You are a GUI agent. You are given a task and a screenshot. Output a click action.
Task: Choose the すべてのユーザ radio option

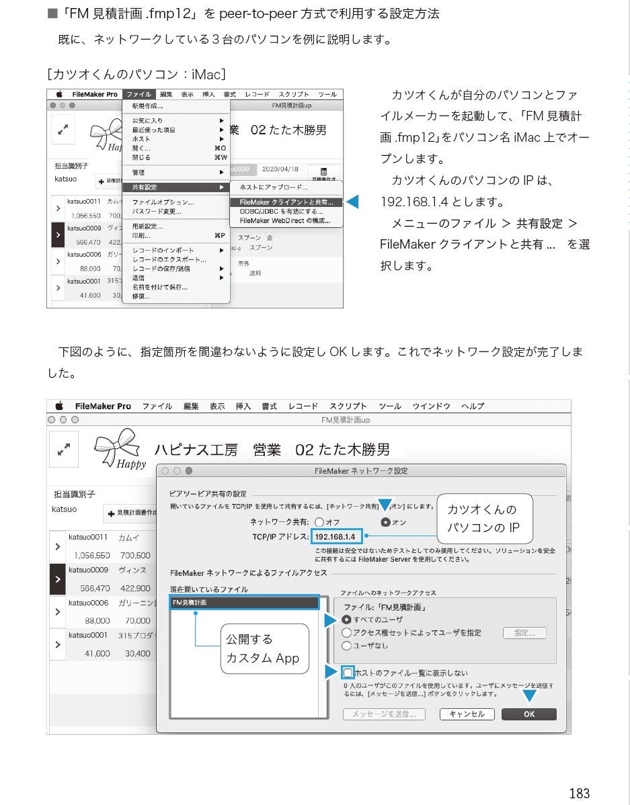click(x=346, y=620)
